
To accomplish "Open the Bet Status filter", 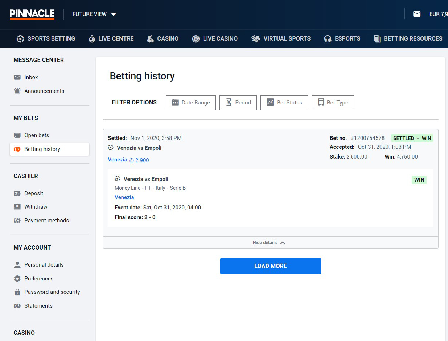I will click(284, 103).
